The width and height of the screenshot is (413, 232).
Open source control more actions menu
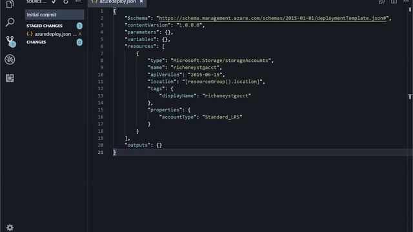pyautogui.click(x=78, y=1)
